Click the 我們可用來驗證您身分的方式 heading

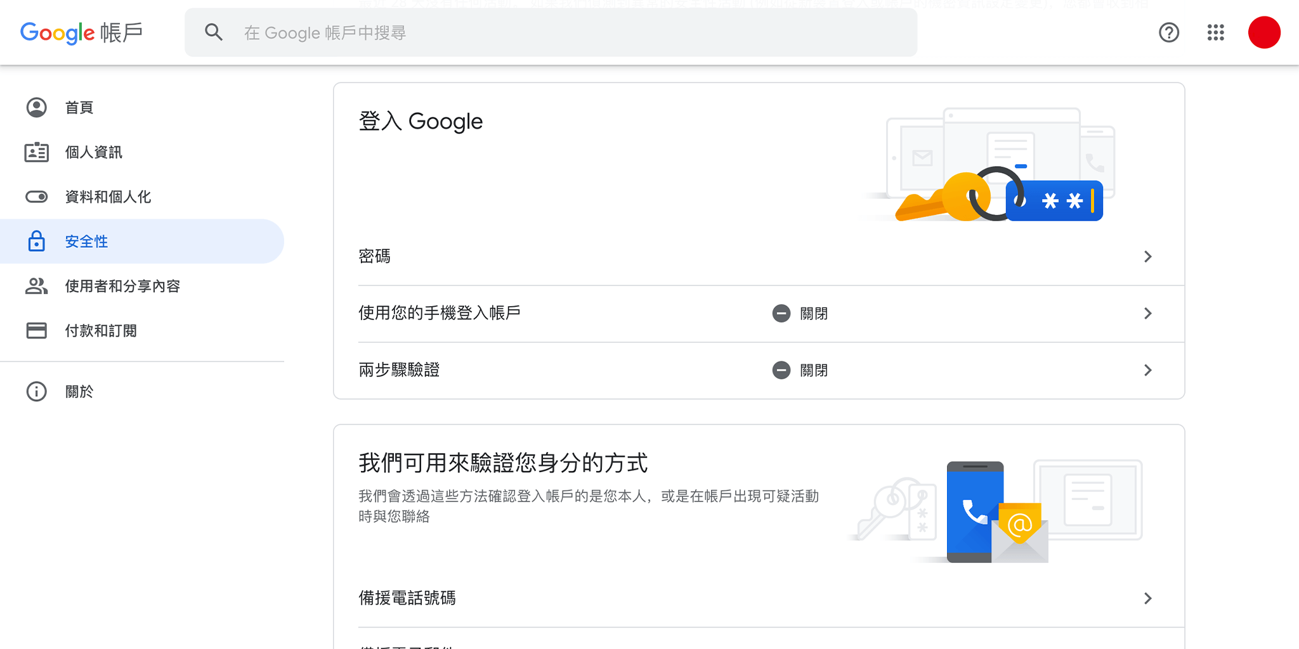coord(503,463)
